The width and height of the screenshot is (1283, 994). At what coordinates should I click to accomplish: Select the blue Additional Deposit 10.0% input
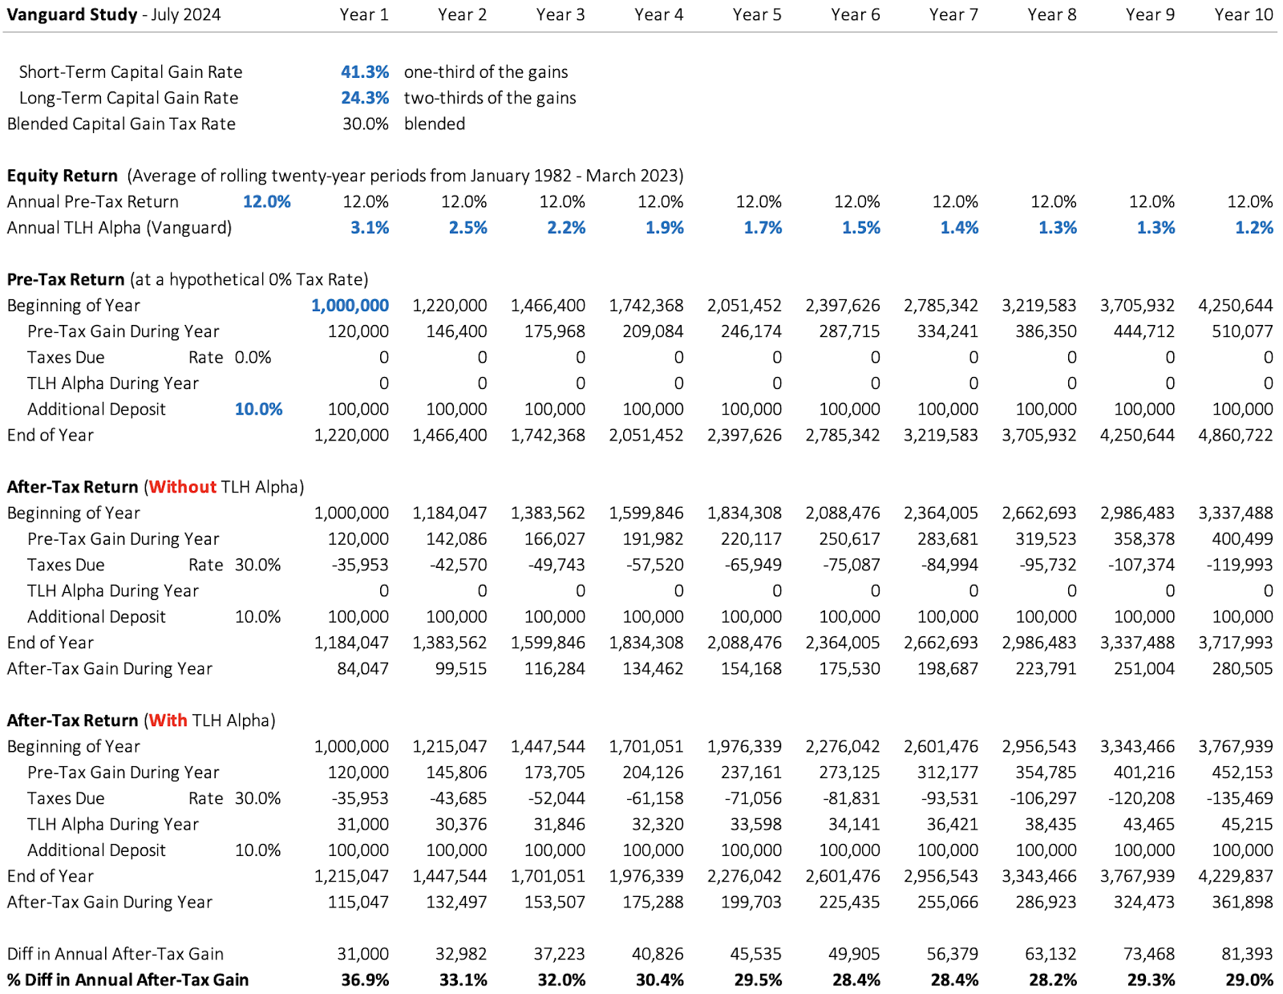(258, 409)
